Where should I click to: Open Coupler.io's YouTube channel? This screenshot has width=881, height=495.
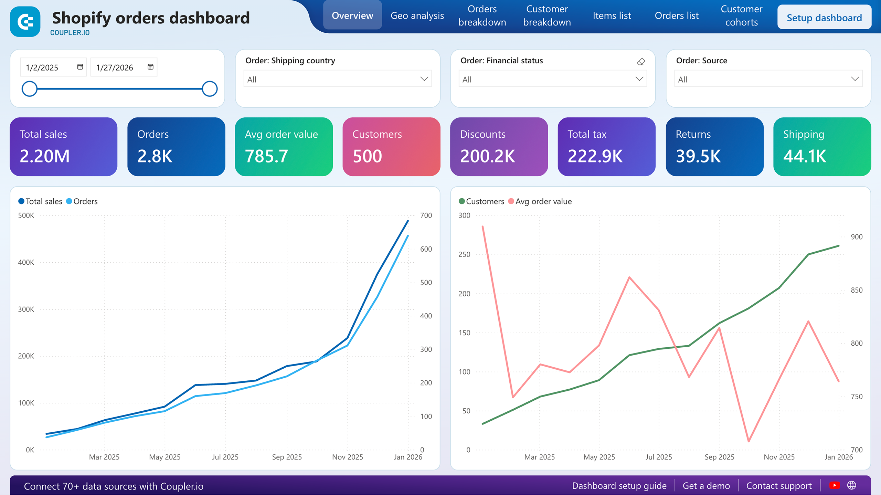(835, 485)
